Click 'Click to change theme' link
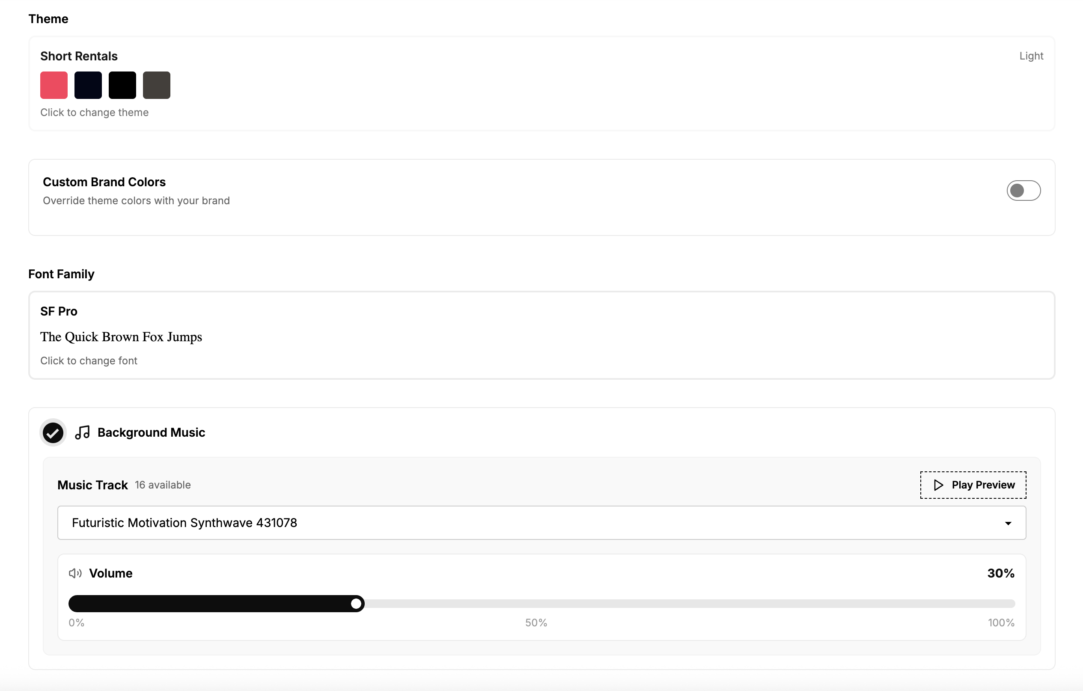This screenshot has width=1083, height=691. click(x=94, y=113)
